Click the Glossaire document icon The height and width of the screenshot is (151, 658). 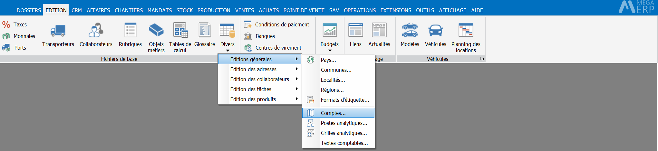coord(205,31)
